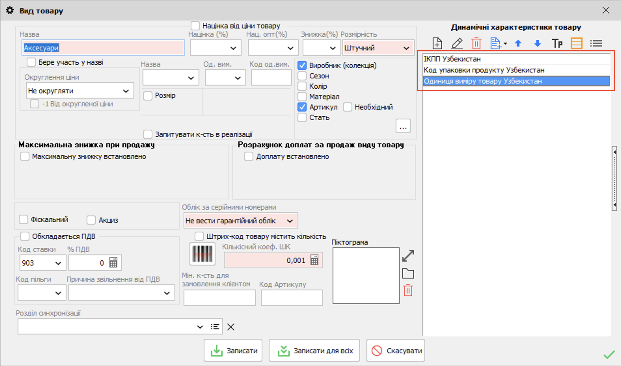Image resolution: width=621 pixels, height=366 pixels.
Task: Delete the selected dynamic characteristic
Action: [x=476, y=43]
